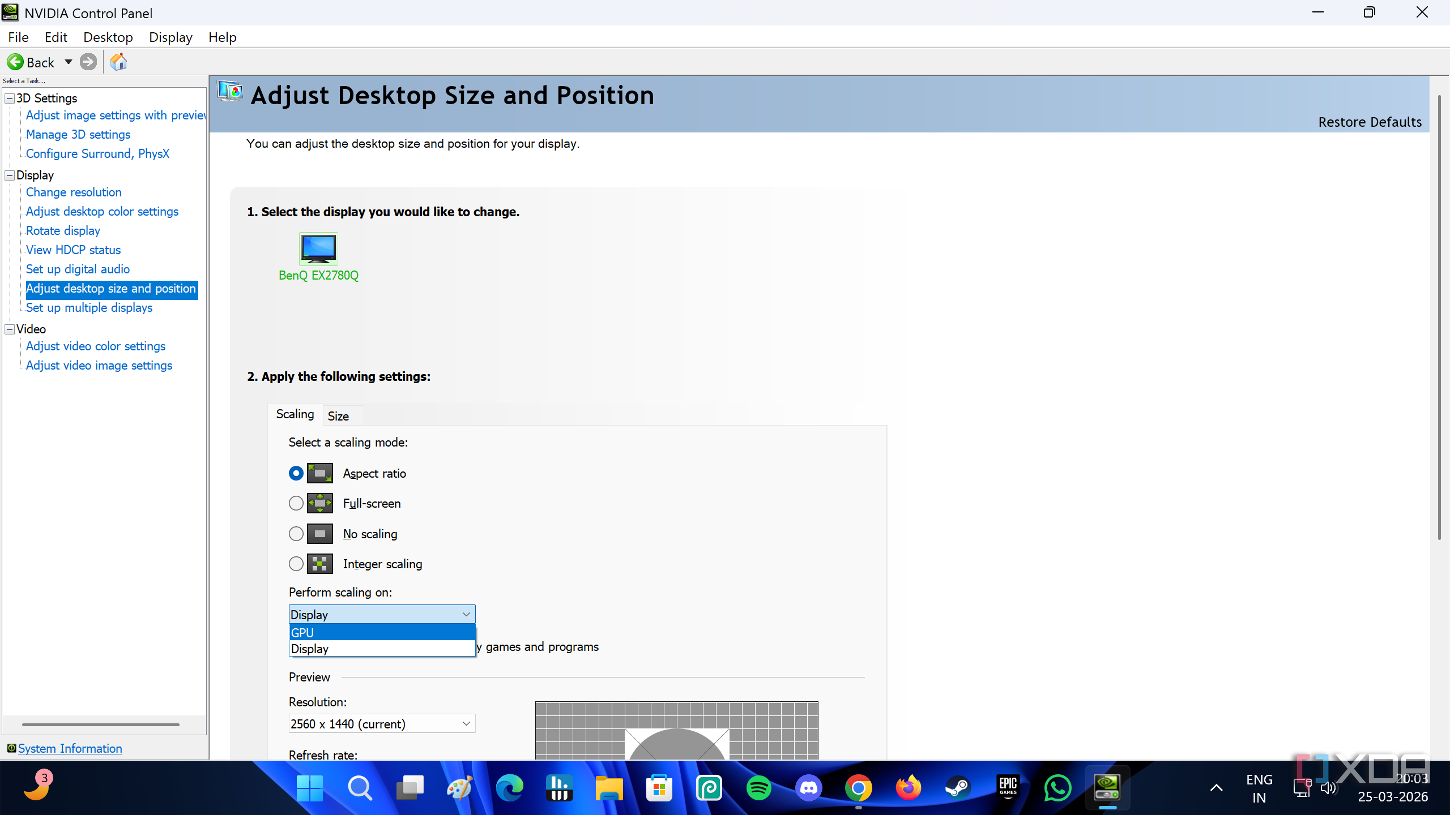Open the Back history dropdown arrow
The width and height of the screenshot is (1450, 815).
tap(69, 62)
